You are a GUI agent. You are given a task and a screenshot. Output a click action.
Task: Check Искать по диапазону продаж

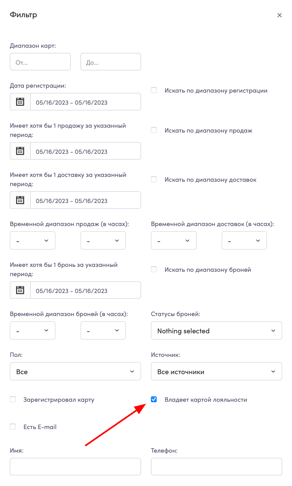pos(154,130)
